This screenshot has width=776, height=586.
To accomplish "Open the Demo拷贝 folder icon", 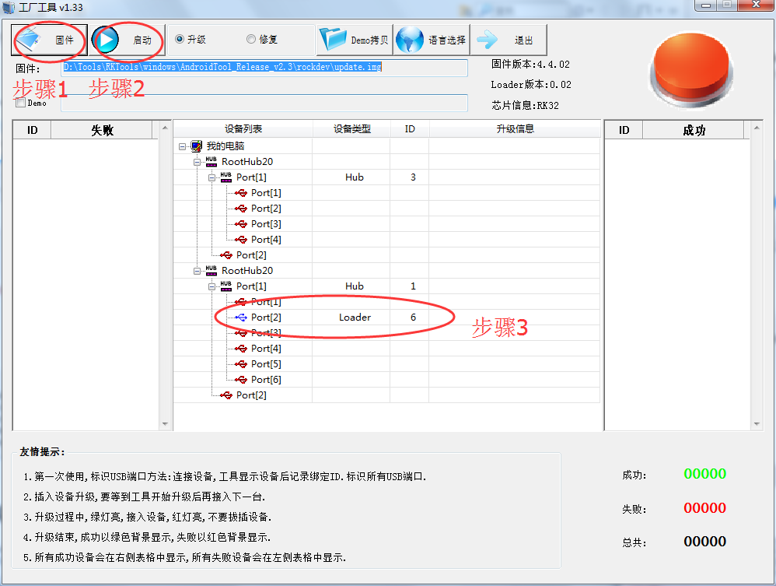I will click(x=333, y=40).
